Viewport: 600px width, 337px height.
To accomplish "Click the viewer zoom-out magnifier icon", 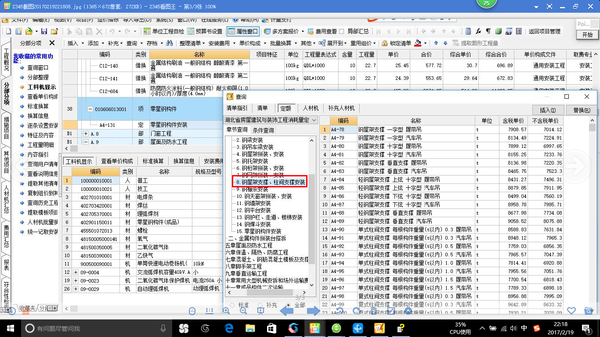I will 243,311.
